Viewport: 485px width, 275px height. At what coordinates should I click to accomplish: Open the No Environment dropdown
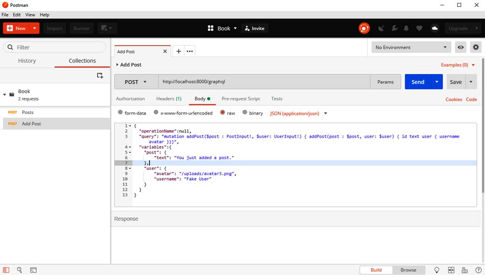(411, 48)
